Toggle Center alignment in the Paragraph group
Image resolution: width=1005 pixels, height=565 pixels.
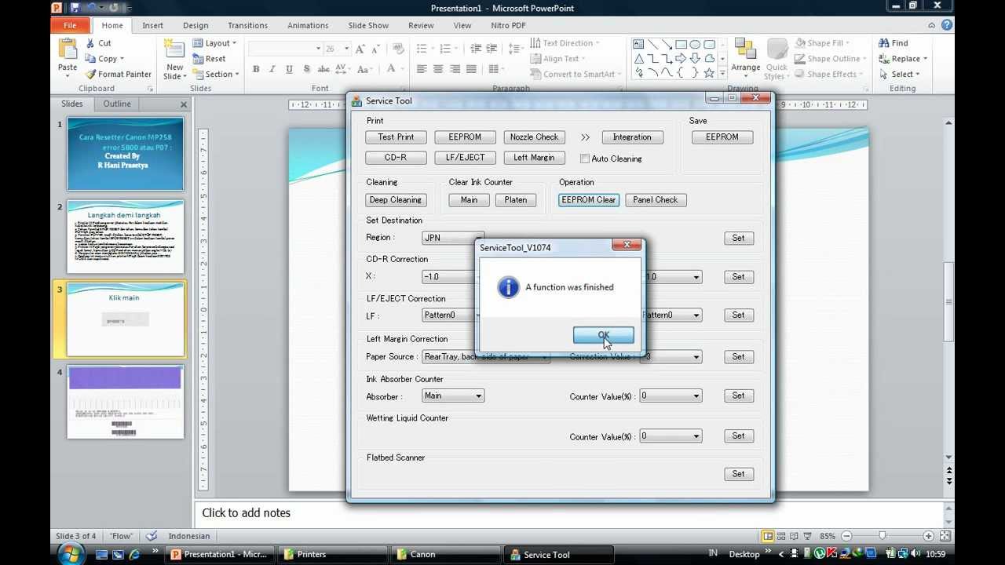tap(438, 69)
